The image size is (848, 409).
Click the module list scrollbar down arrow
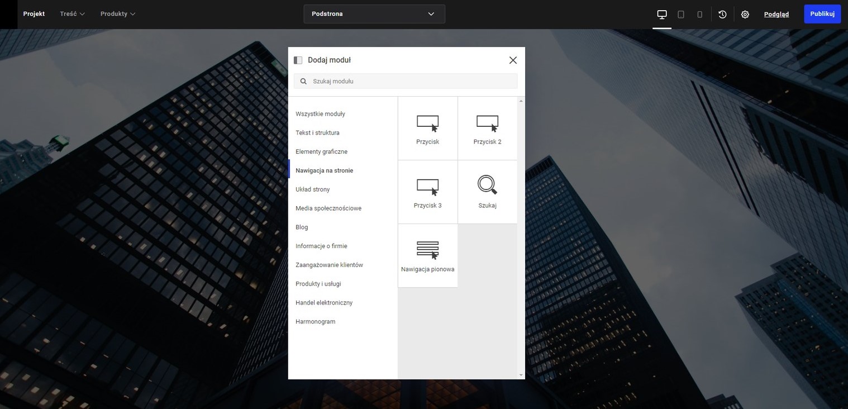521,375
